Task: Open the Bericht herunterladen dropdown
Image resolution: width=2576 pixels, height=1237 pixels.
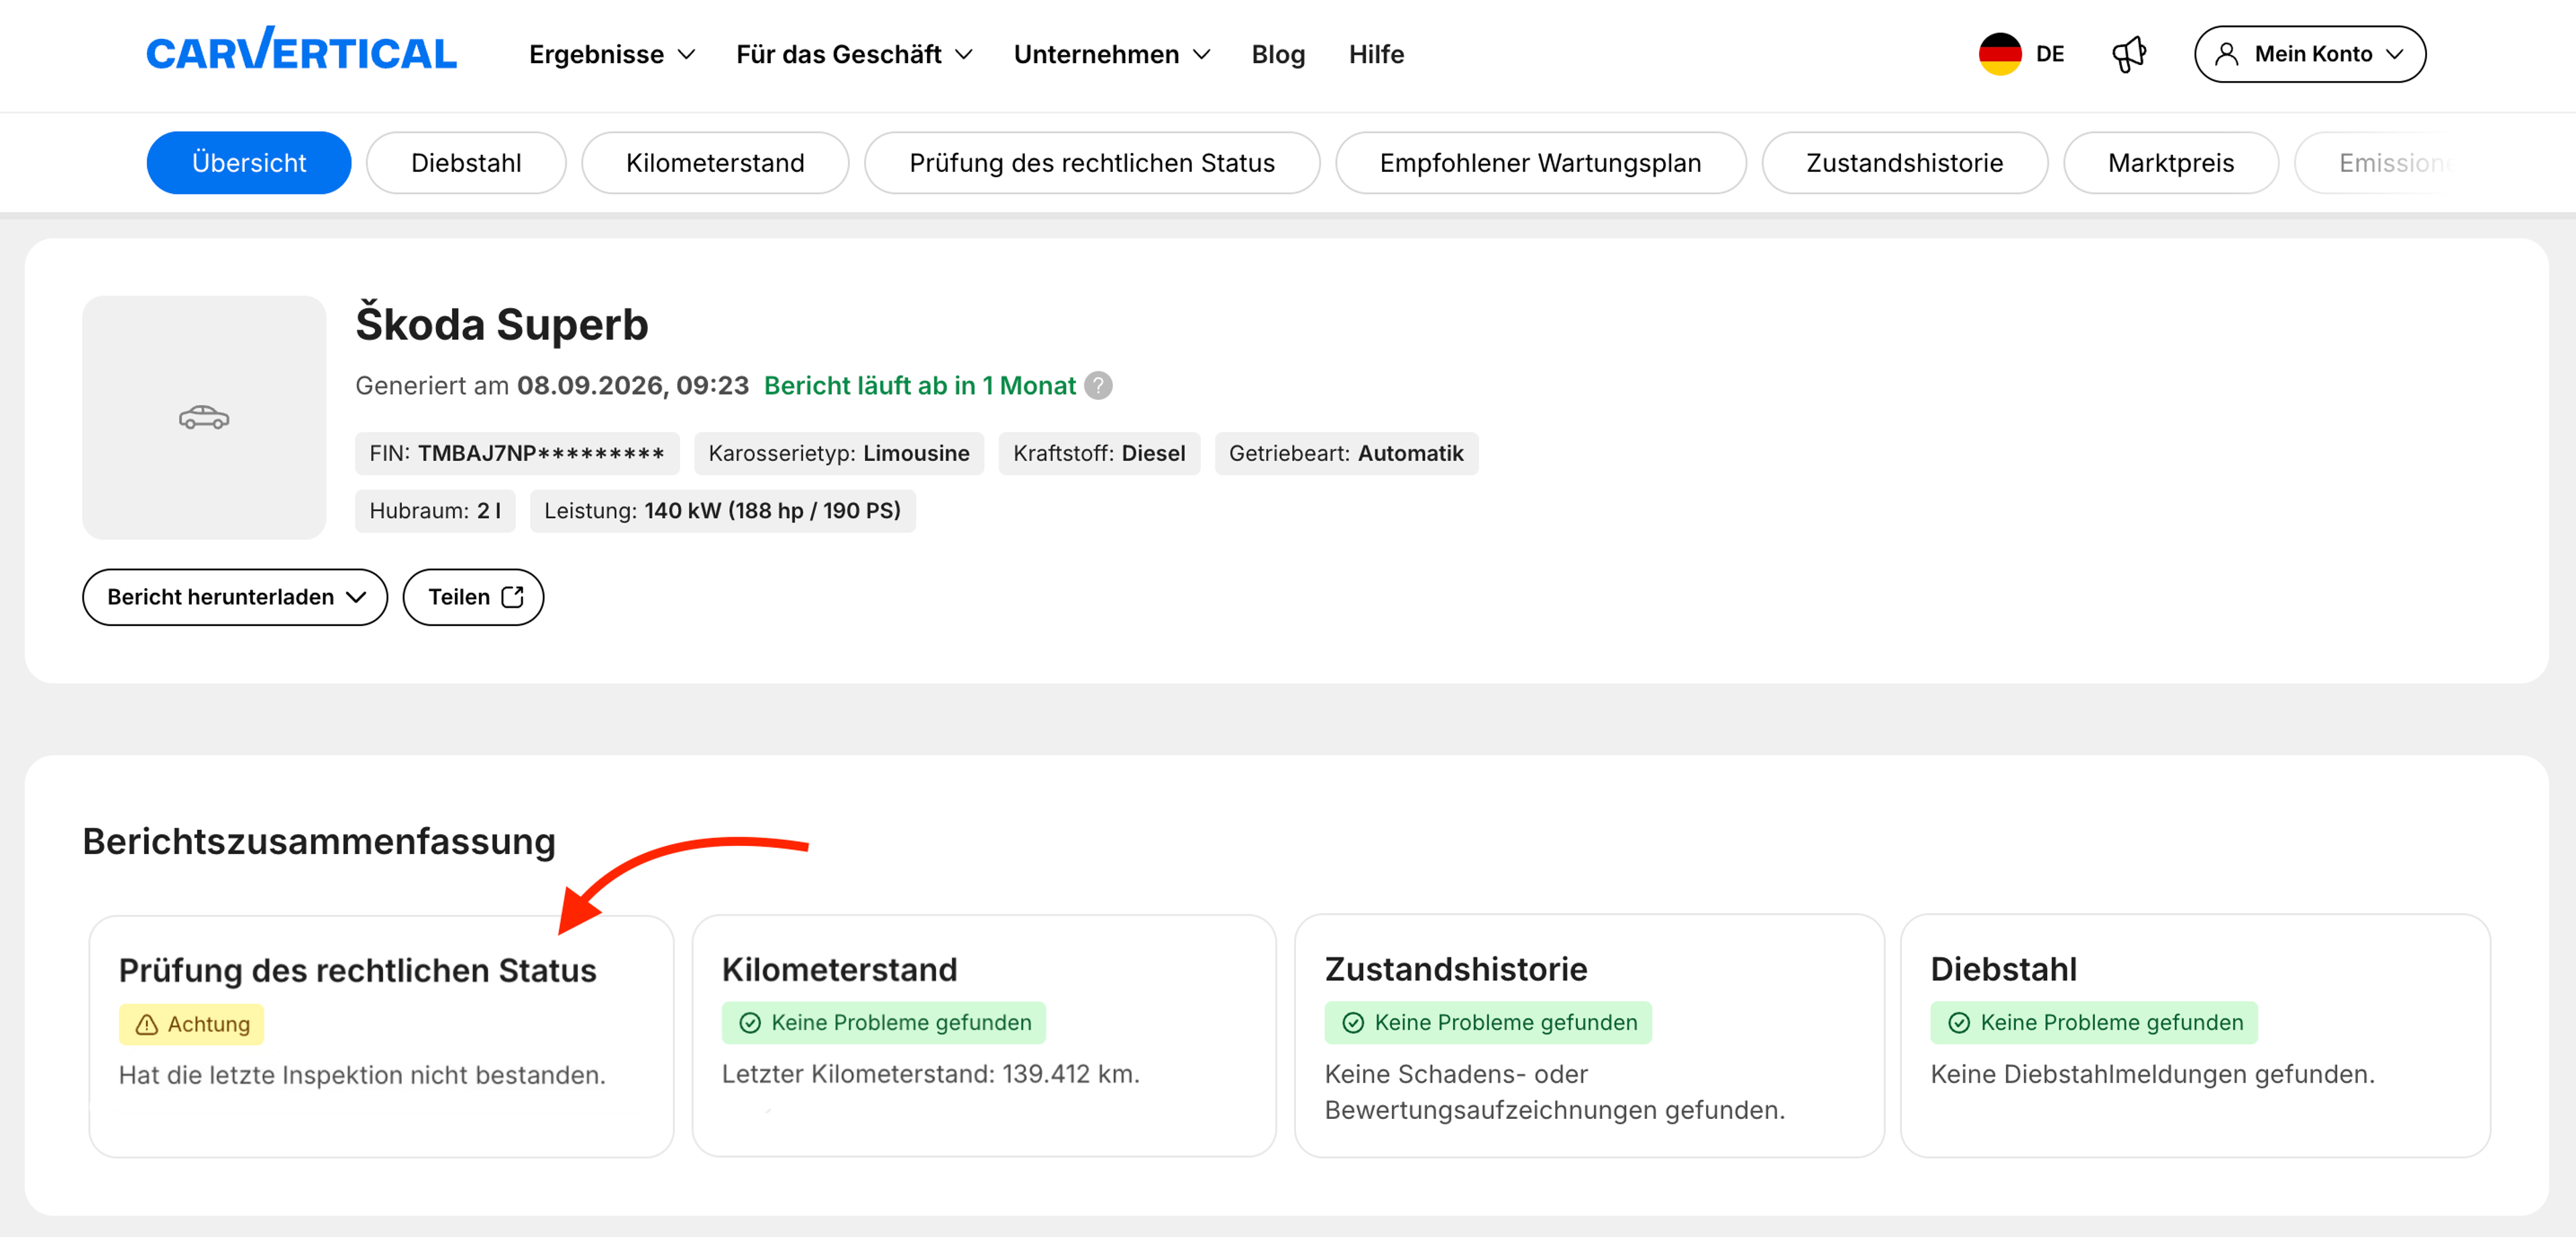Action: pyautogui.click(x=235, y=597)
